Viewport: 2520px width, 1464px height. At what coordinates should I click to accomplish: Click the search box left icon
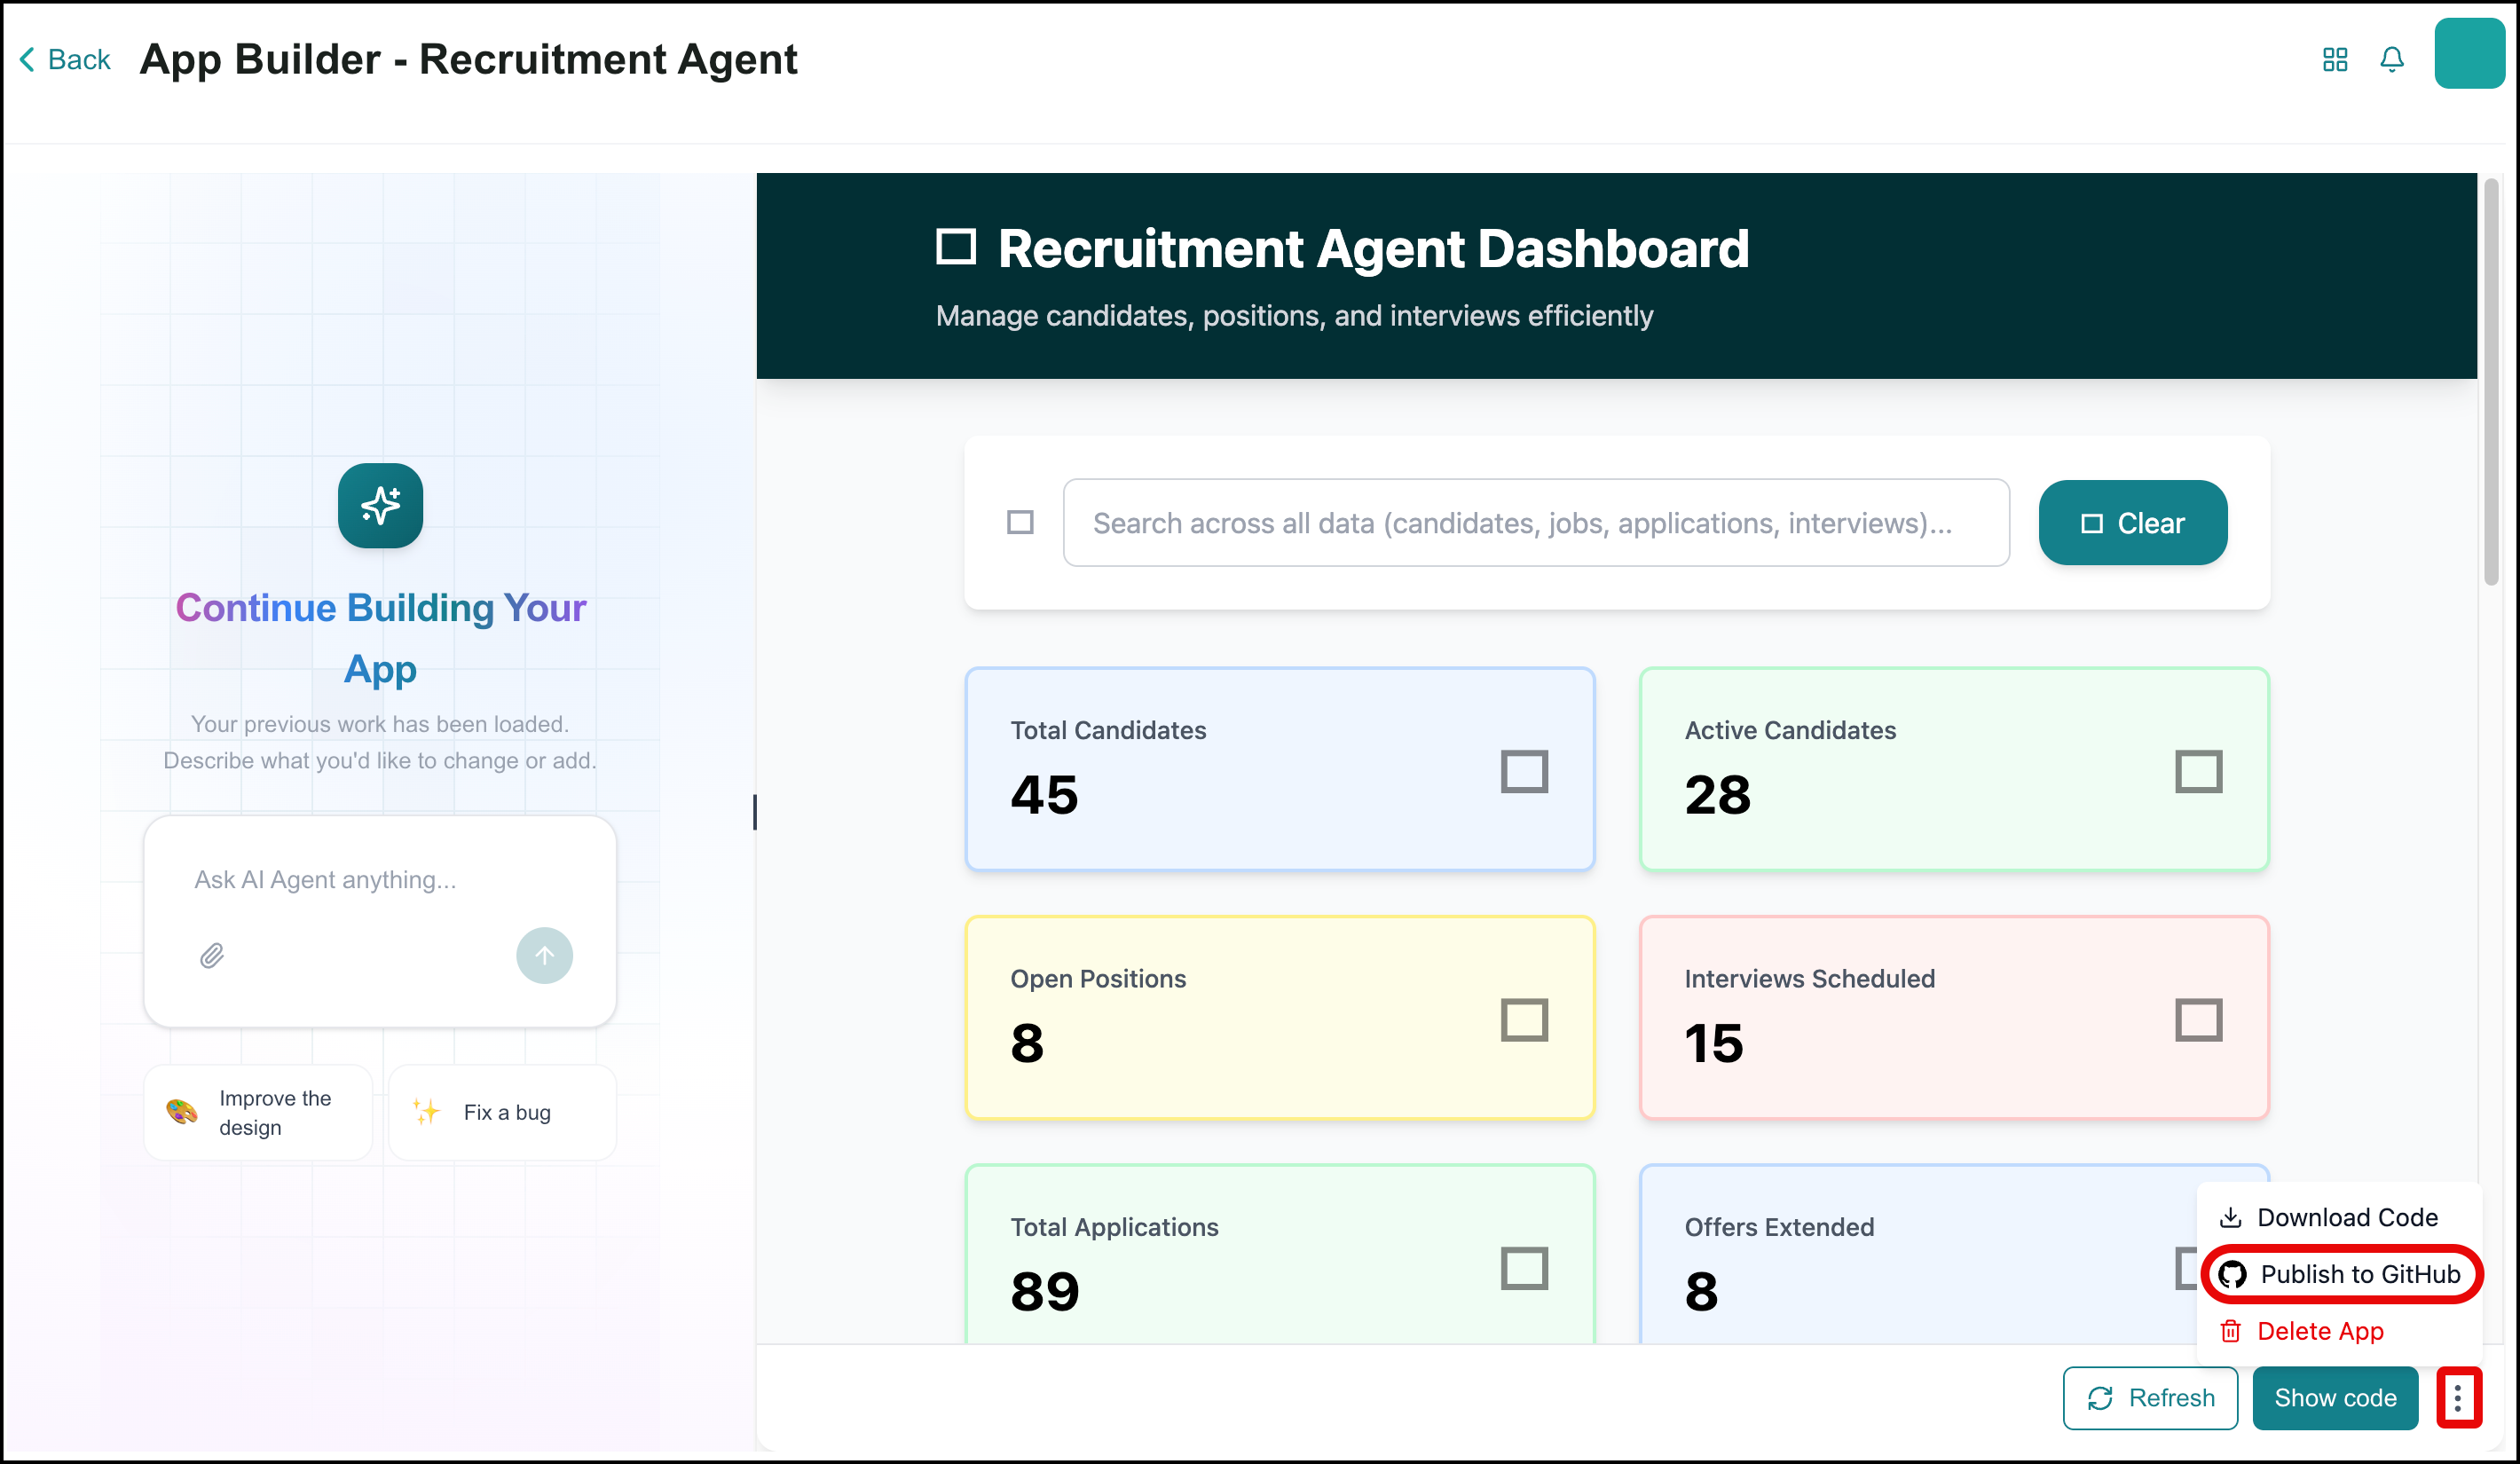tap(1020, 522)
